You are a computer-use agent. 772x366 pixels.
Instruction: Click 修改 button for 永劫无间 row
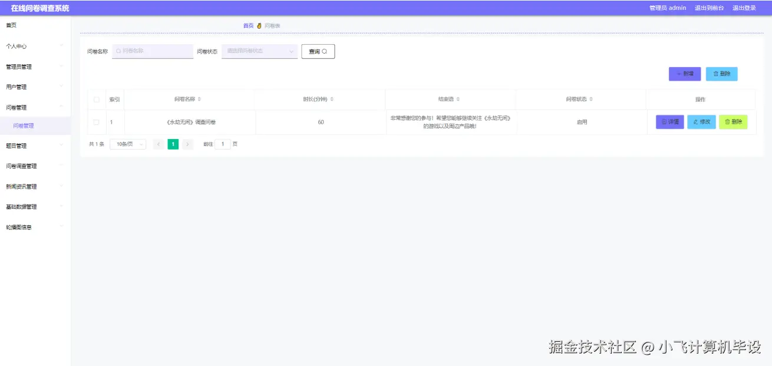[701, 122]
